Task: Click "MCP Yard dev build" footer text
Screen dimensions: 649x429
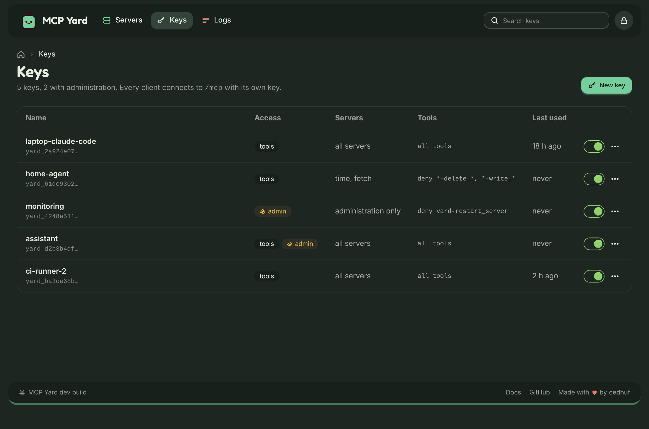Action: coord(57,392)
